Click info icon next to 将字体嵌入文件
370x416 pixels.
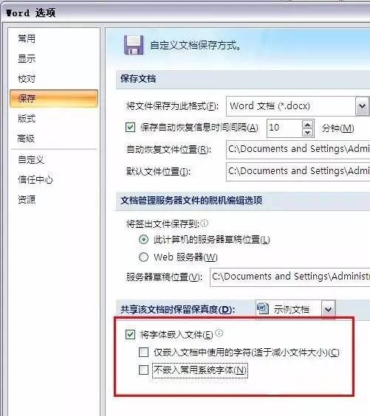coord(219,333)
